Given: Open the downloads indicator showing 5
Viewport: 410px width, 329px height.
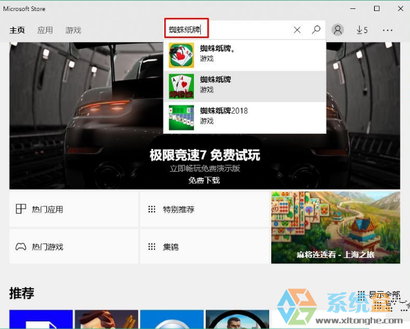Looking at the screenshot, I should 362,30.
